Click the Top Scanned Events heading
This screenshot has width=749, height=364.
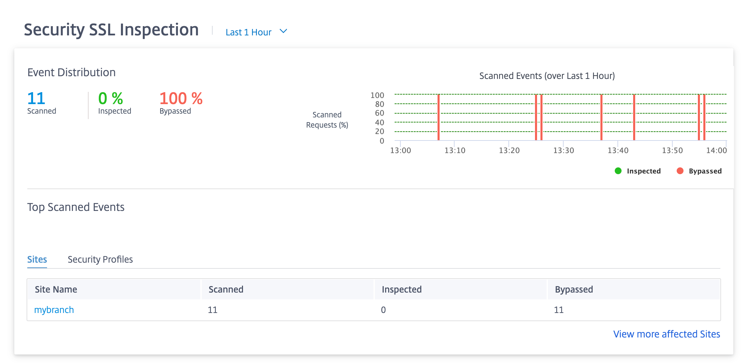pyautogui.click(x=76, y=207)
